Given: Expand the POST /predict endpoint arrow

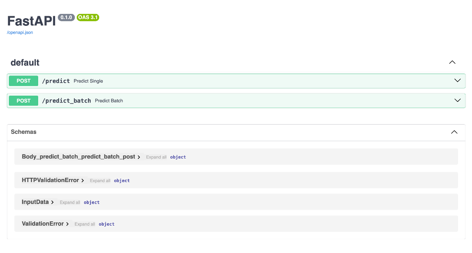Looking at the screenshot, I should (457, 81).
